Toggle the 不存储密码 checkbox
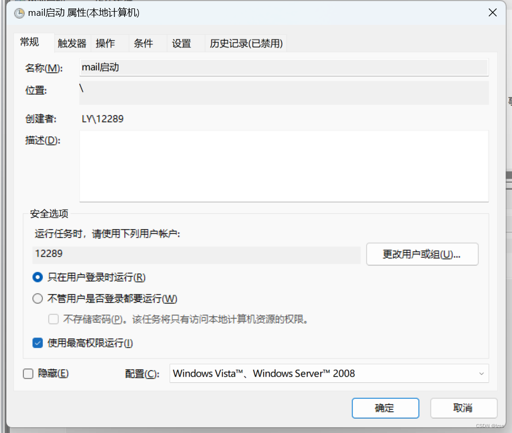Viewport: 512px width, 433px height. [53, 319]
